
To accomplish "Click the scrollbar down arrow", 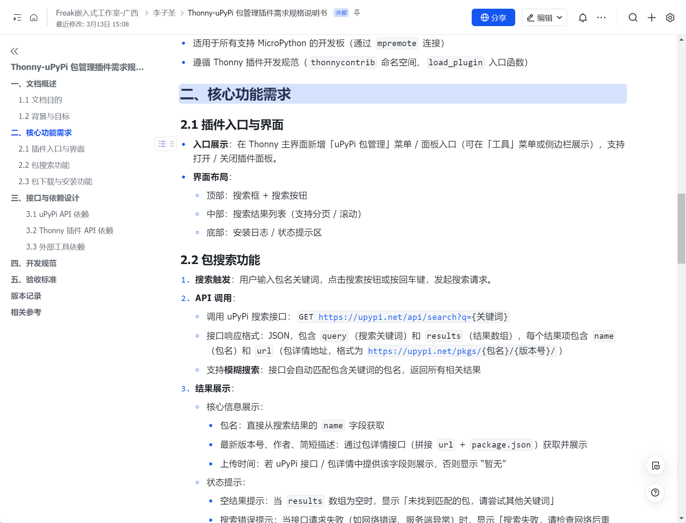I will pos(681,518).
